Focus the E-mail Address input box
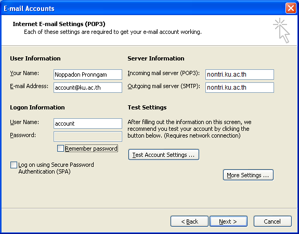Image resolution: width=299 pixels, height=234 pixels. coord(88,88)
